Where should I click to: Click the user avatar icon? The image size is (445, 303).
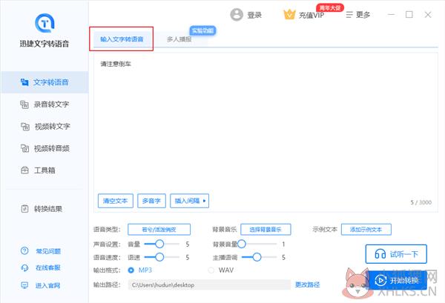(x=237, y=15)
